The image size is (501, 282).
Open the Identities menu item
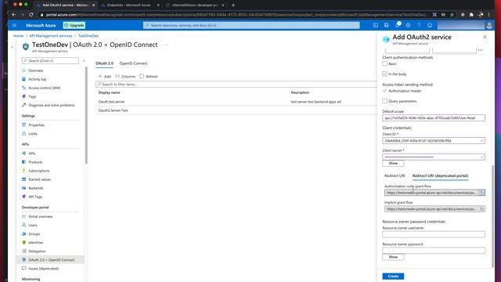tap(35, 243)
